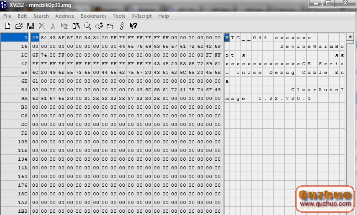This screenshot has height=215, width=357.
Task: Save the file with the floppy disk icon
Action: click(x=31, y=26)
